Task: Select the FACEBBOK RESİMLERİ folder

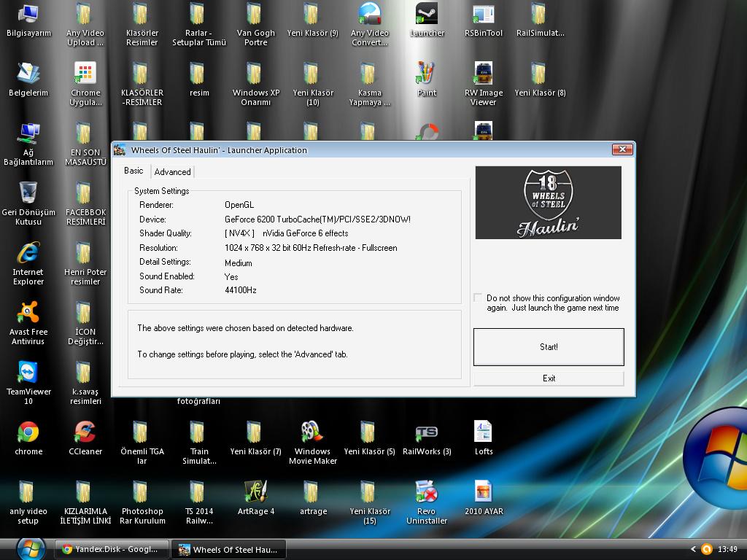Action: [85, 204]
